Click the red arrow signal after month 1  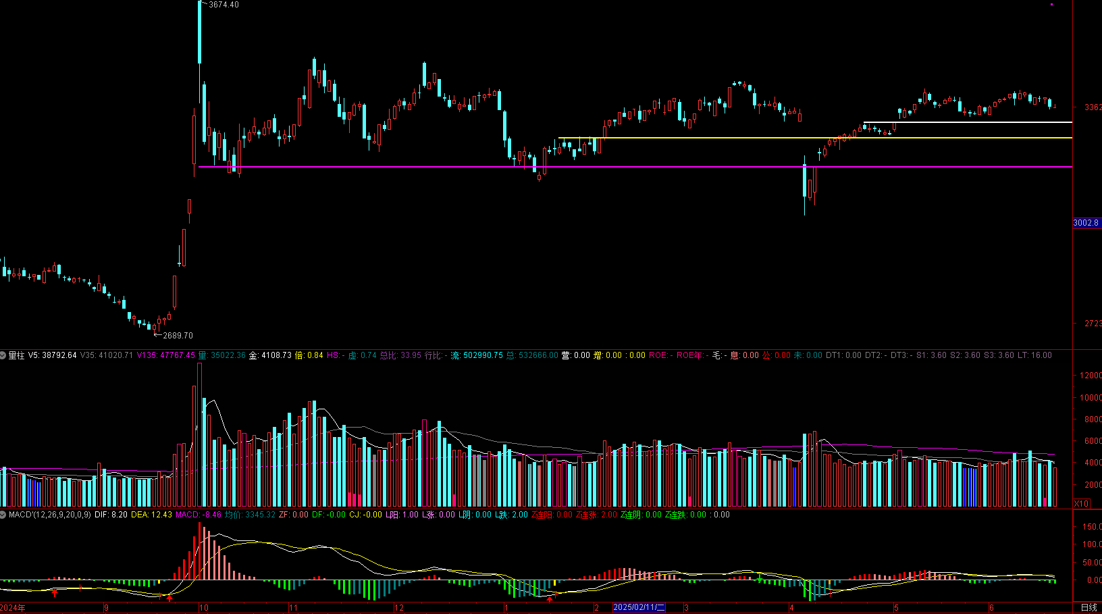point(550,599)
